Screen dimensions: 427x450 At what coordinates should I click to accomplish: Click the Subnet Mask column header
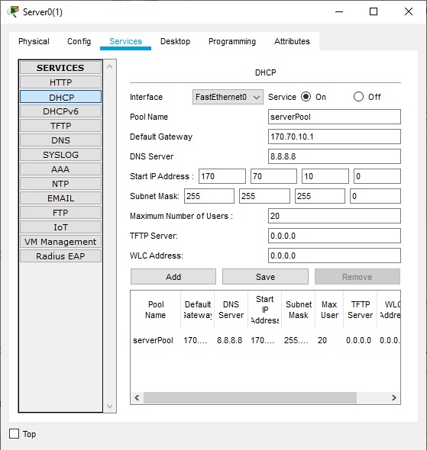[x=298, y=310]
